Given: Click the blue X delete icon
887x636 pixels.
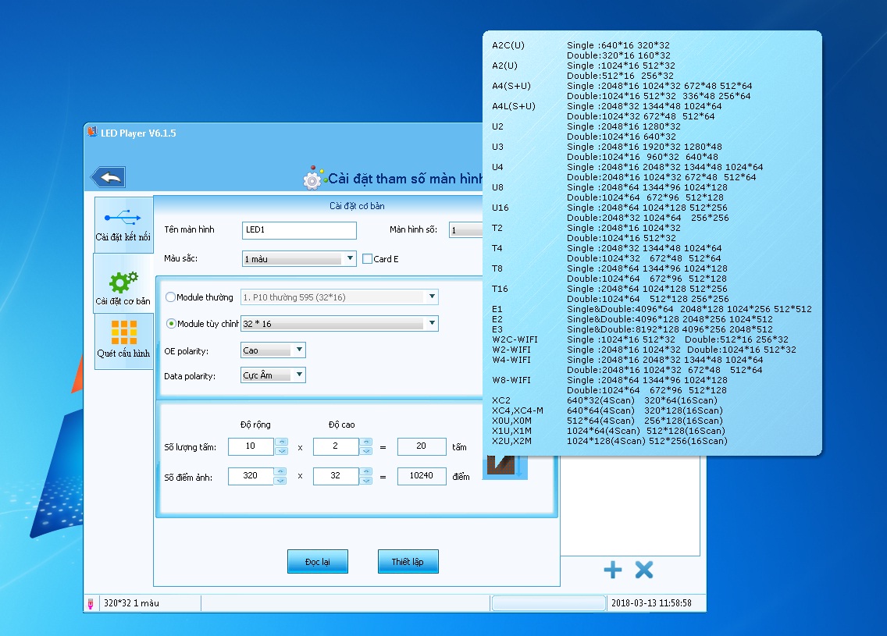Looking at the screenshot, I should coord(643,570).
